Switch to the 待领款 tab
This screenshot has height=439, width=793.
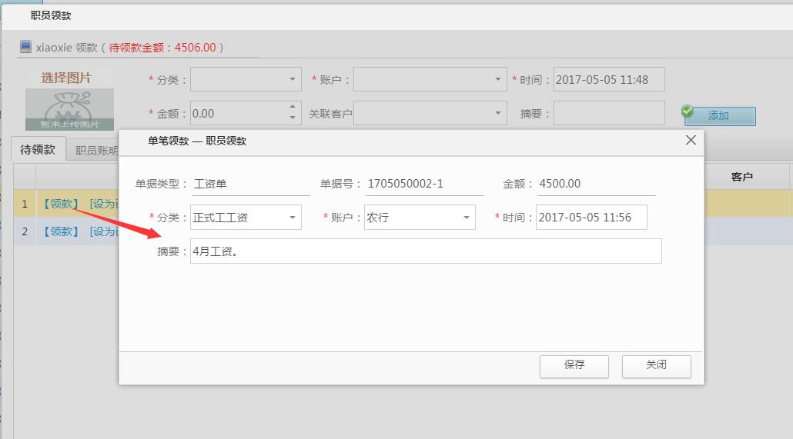[x=38, y=150]
